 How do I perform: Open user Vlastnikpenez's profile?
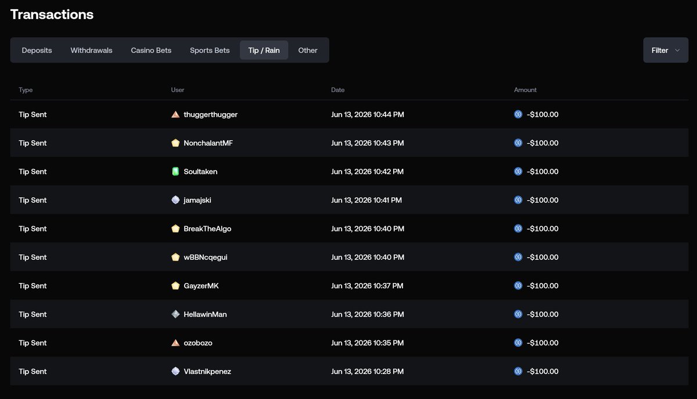[207, 371]
